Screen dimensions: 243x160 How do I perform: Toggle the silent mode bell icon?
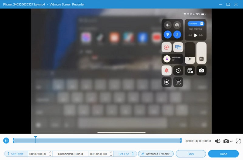166,71
